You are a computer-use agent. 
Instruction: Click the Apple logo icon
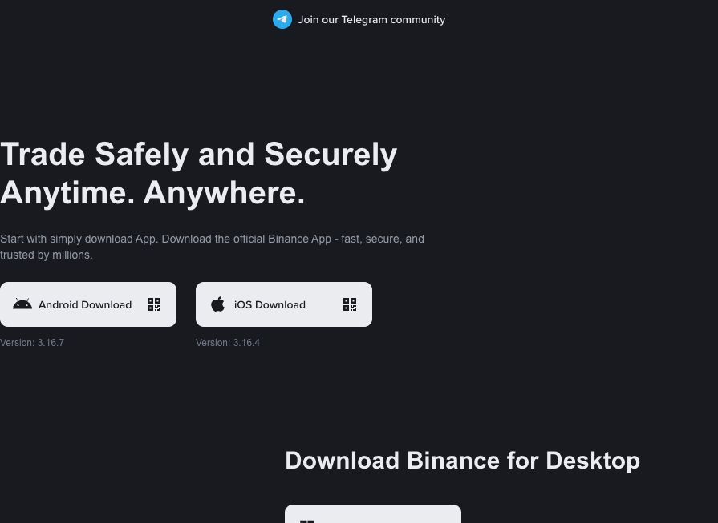click(x=218, y=304)
